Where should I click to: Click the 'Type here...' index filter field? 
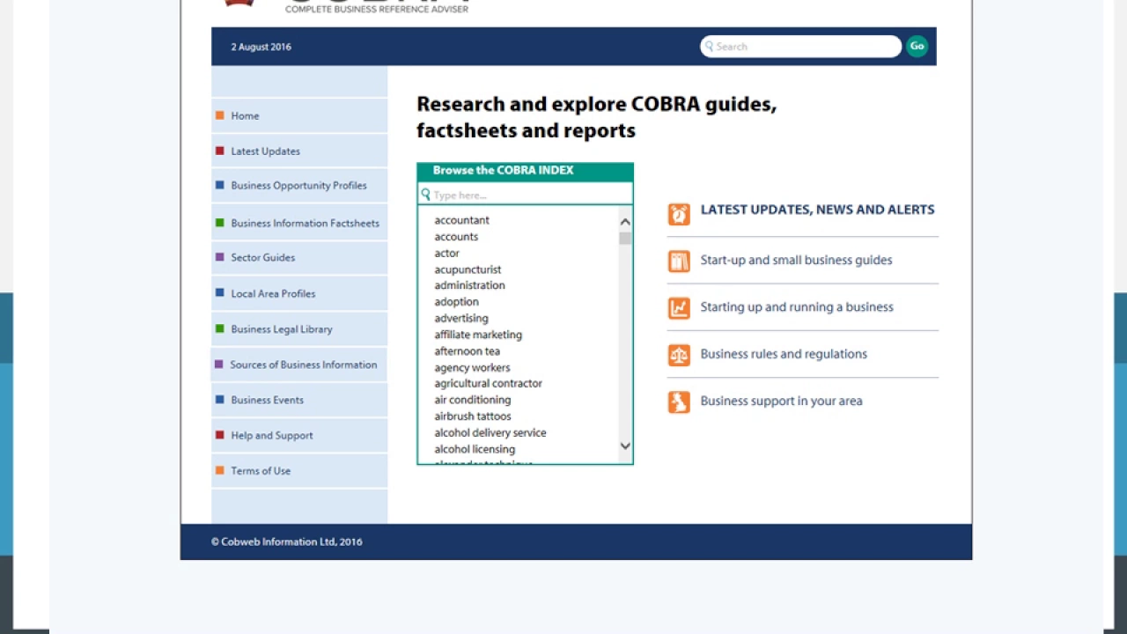click(x=526, y=195)
